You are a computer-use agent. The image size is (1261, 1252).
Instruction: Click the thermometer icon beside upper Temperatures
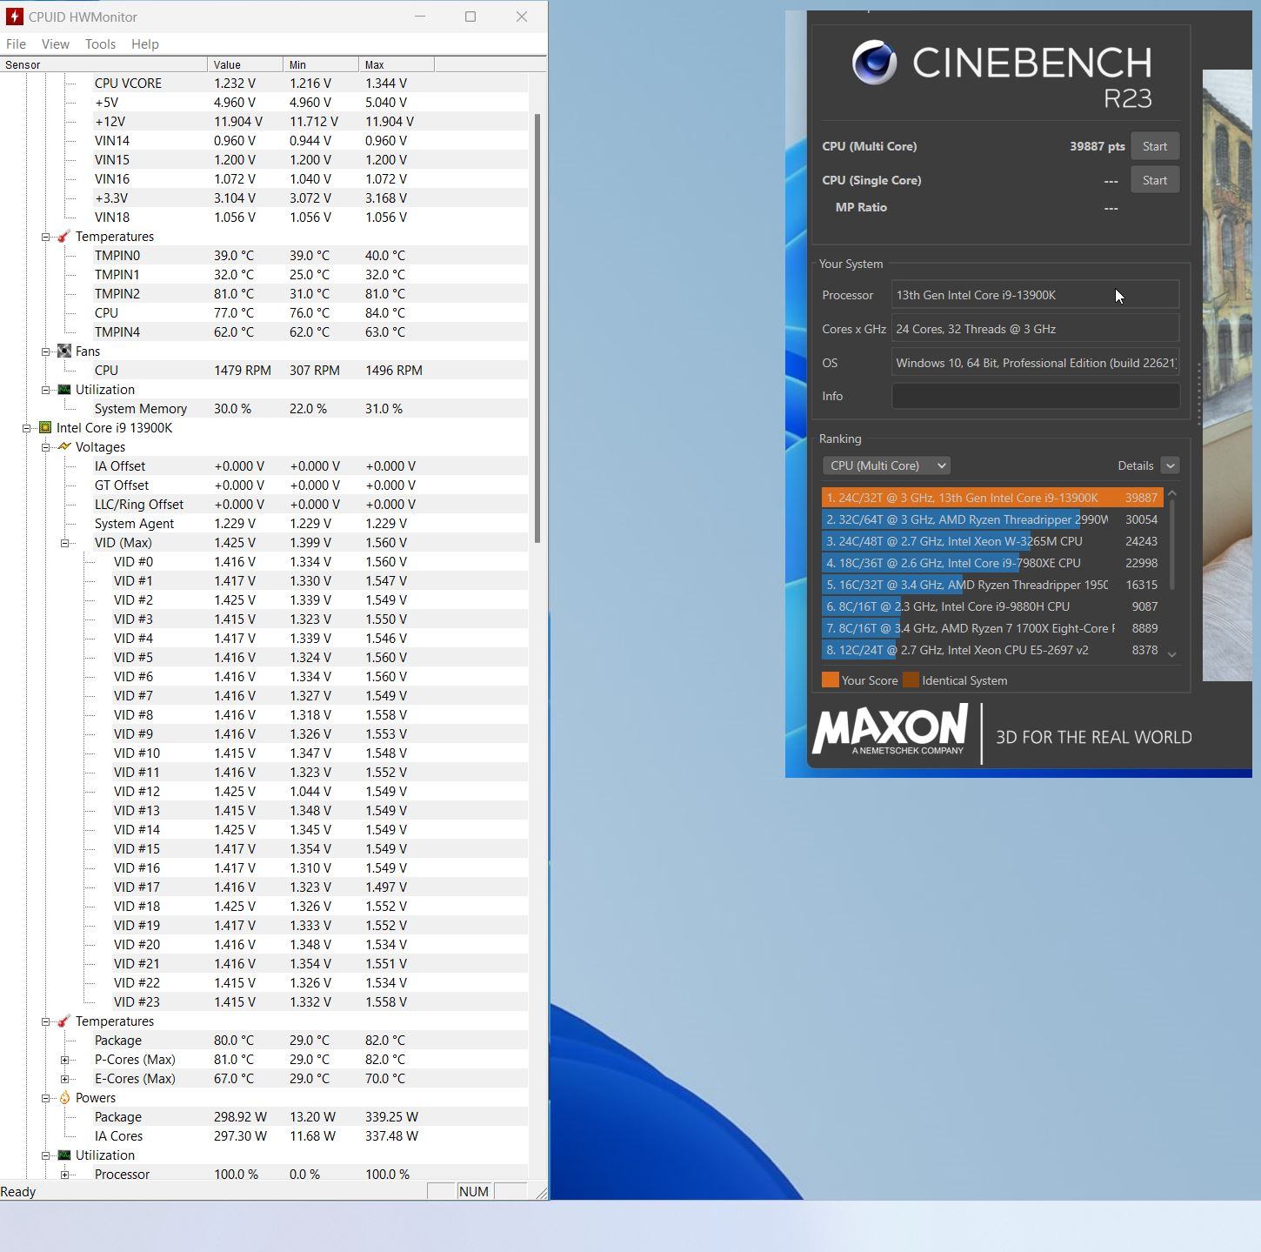coord(64,237)
